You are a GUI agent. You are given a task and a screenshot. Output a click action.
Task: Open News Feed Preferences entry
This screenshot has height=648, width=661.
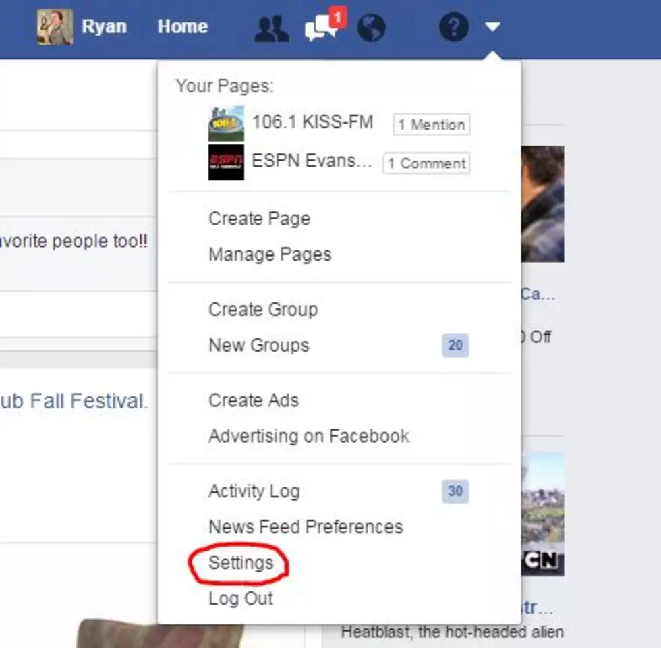tap(306, 527)
